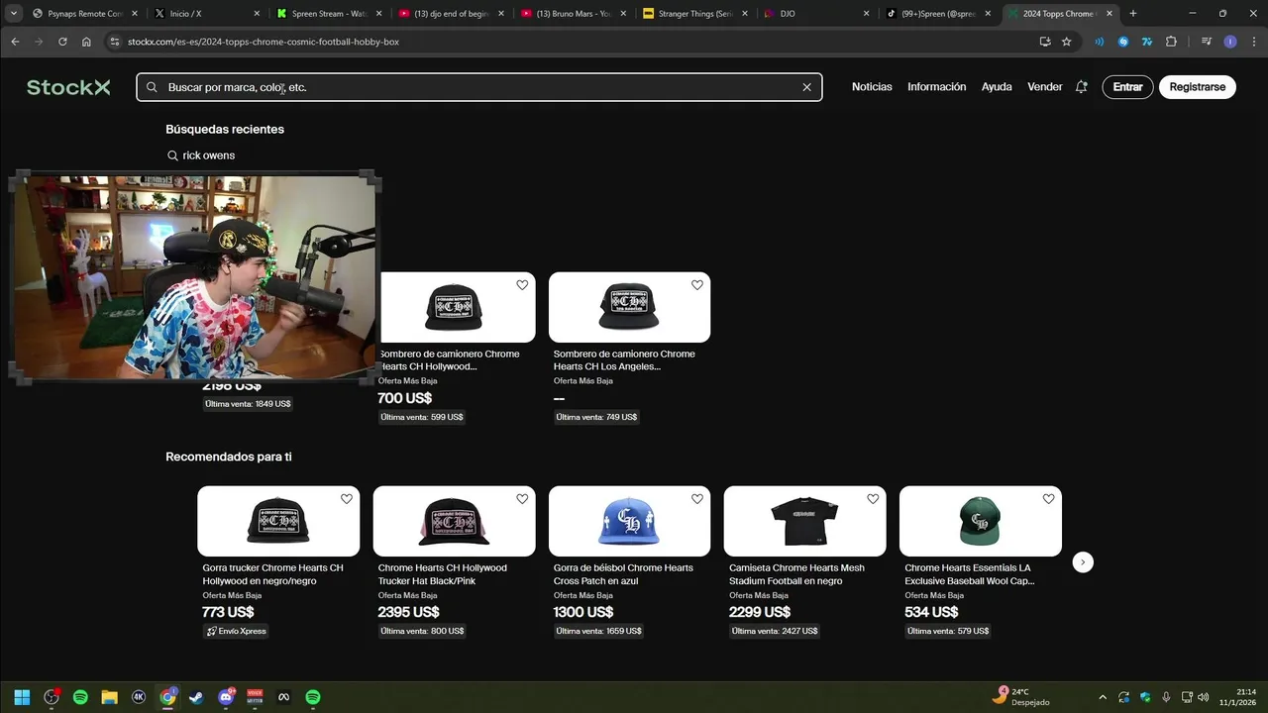
Task: Close the 2024 Topps Chrome tab
Action: point(1110,14)
